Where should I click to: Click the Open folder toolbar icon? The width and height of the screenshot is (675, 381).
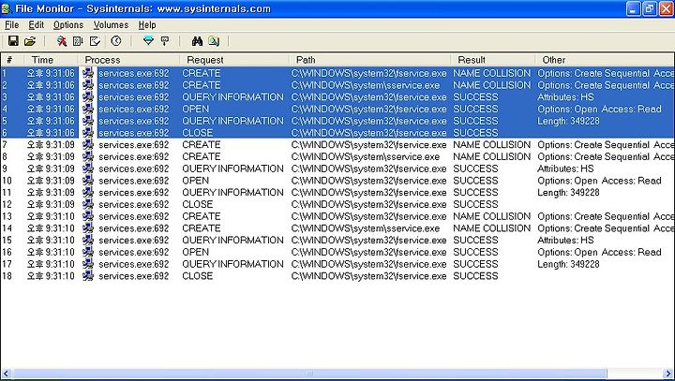30,41
